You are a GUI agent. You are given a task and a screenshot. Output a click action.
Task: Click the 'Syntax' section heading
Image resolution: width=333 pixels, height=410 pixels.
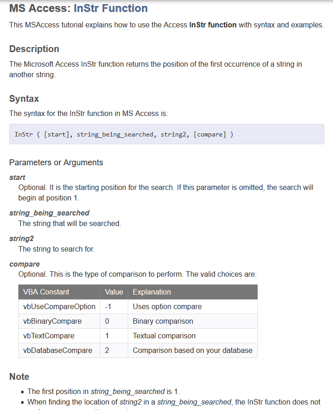(24, 99)
